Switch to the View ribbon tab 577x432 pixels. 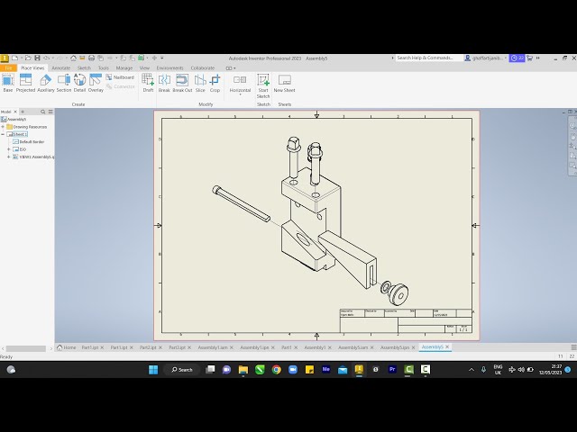click(x=144, y=68)
